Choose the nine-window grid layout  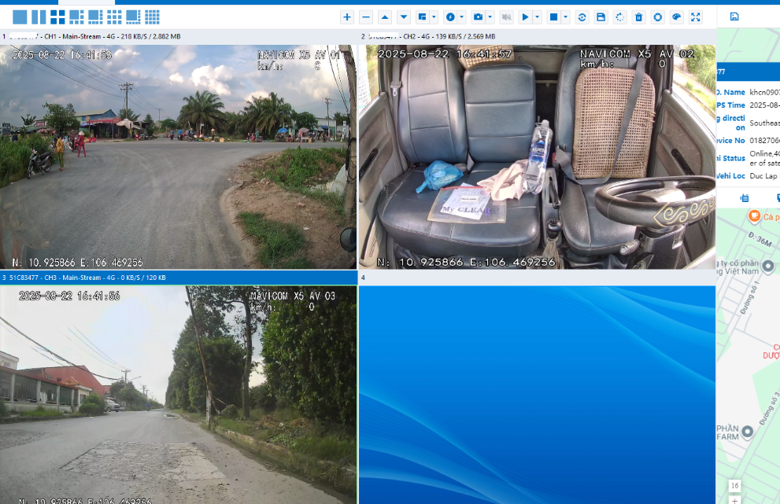click(114, 17)
